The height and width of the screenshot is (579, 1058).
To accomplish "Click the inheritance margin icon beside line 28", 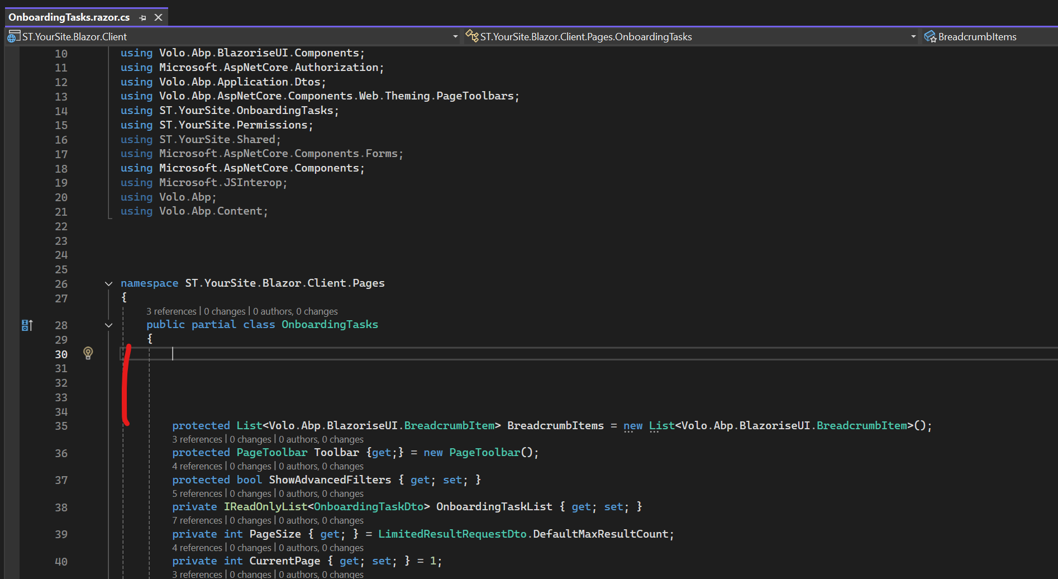I will (x=27, y=325).
